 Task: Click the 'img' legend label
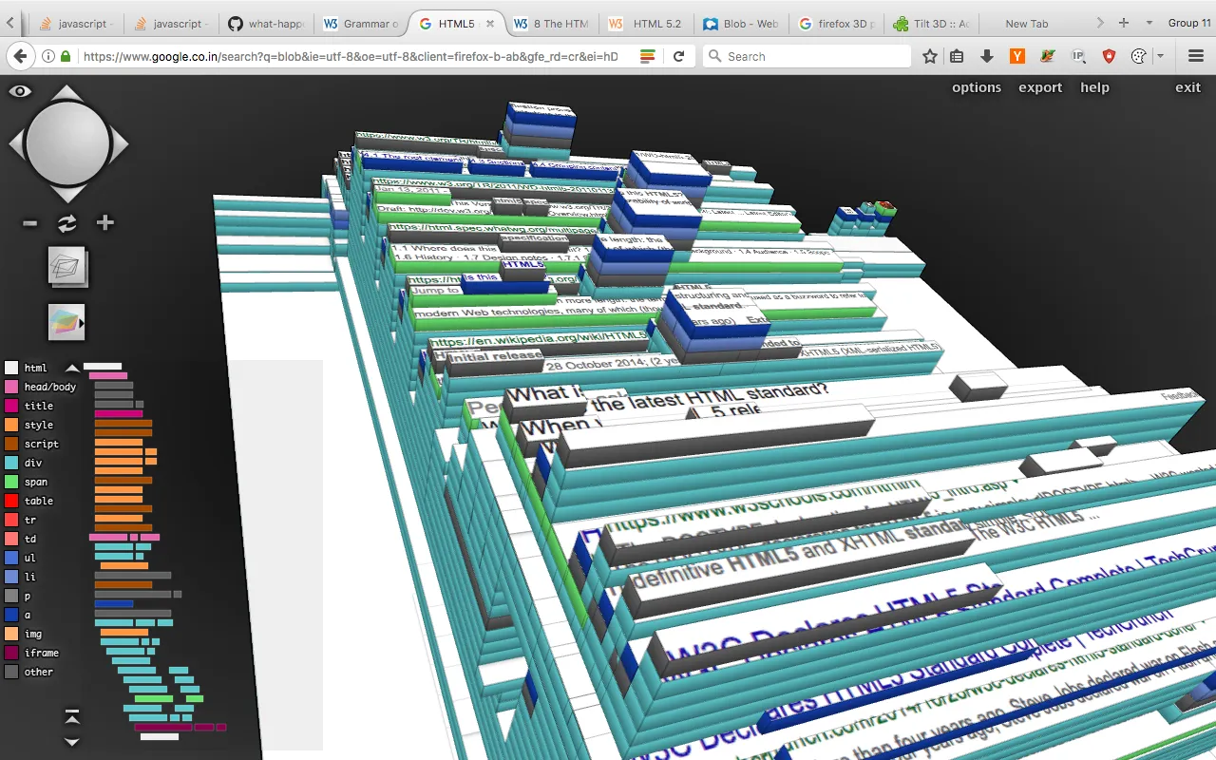pyautogui.click(x=33, y=635)
